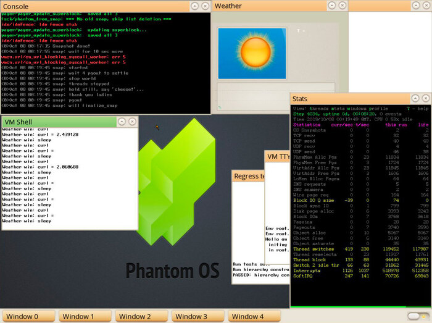
Task: Activate Window 2 from the taskbar
Action: click(141, 316)
